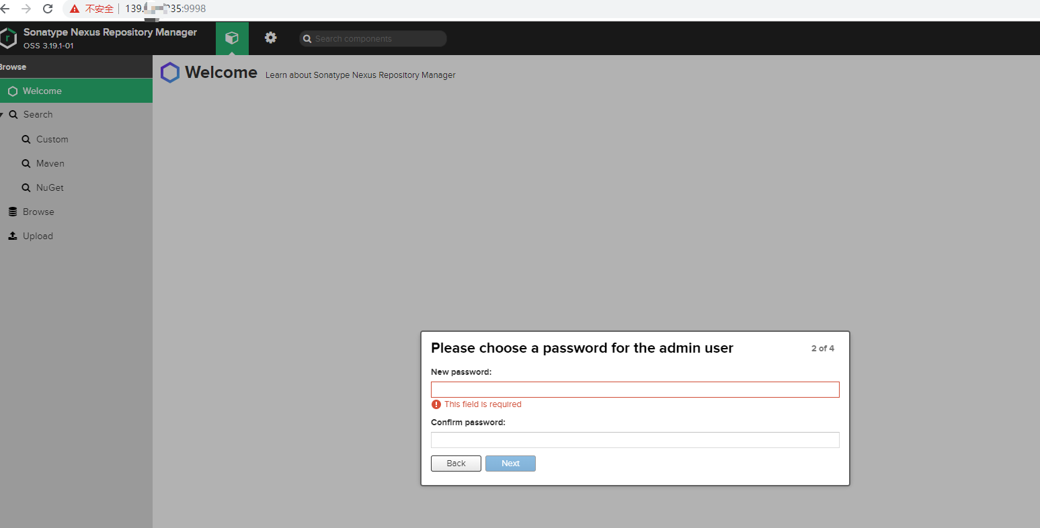Click magnifier icon in Search components
The image size is (1040, 528).
[x=307, y=39]
